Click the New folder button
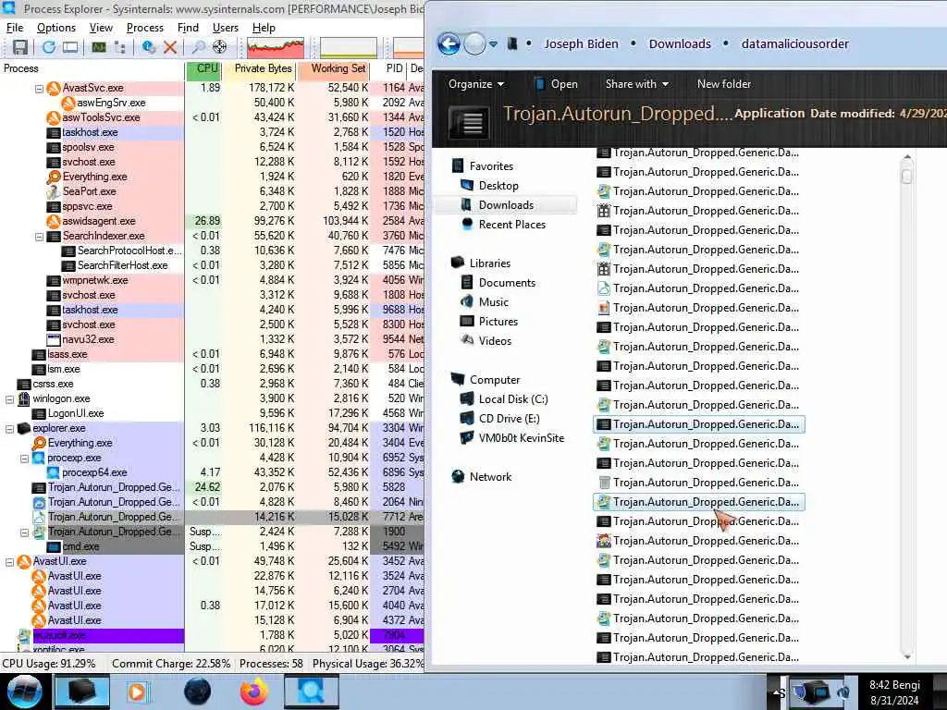 point(723,84)
